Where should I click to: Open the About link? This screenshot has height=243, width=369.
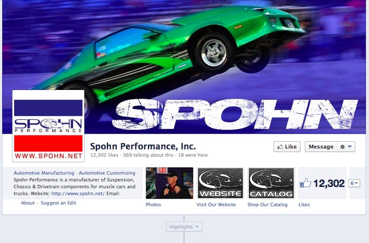pyautogui.click(x=28, y=203)
